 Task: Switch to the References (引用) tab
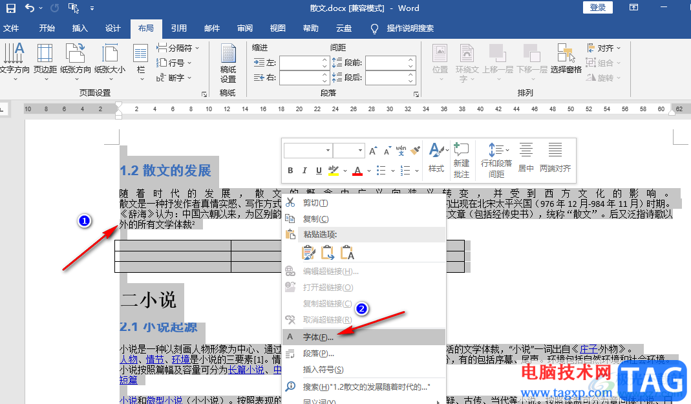click(x=178, y=28)
